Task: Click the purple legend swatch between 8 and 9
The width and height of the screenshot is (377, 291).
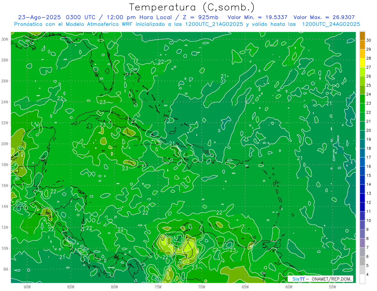Action: 362,234
